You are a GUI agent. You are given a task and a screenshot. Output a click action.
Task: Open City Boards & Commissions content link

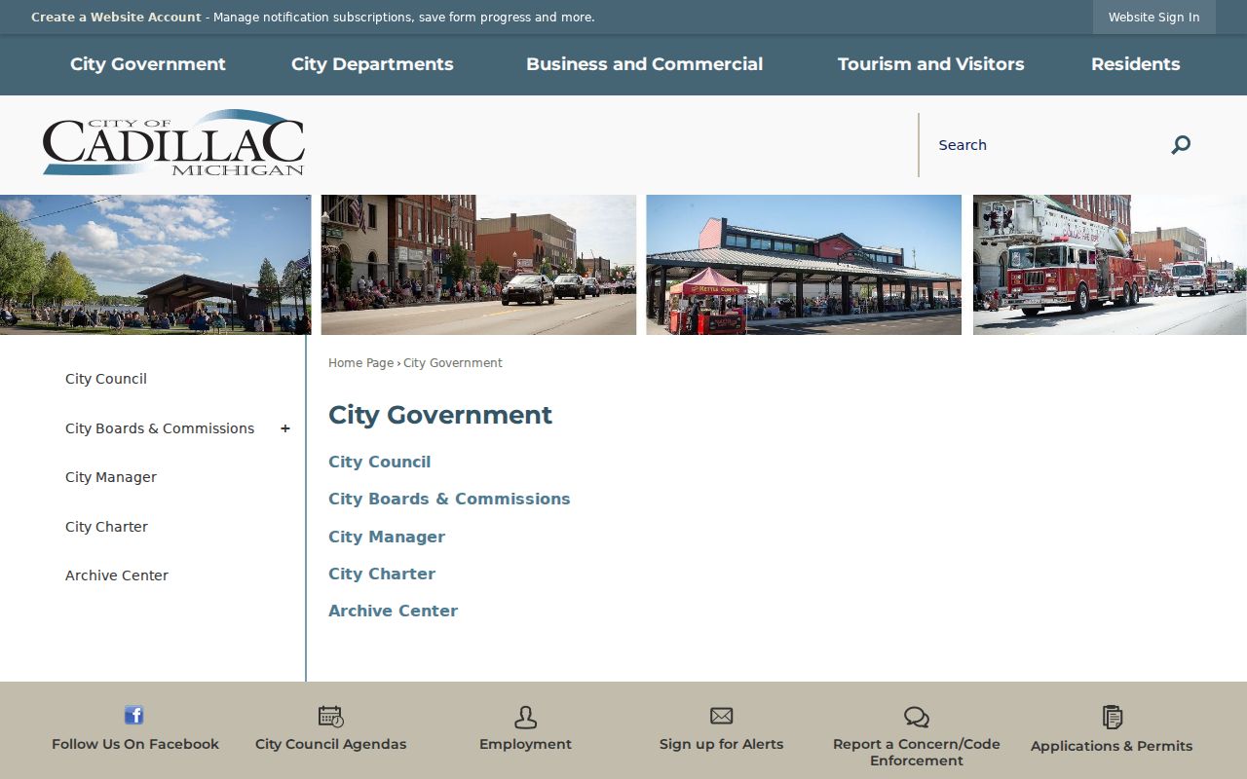click(x=449, y=499)
